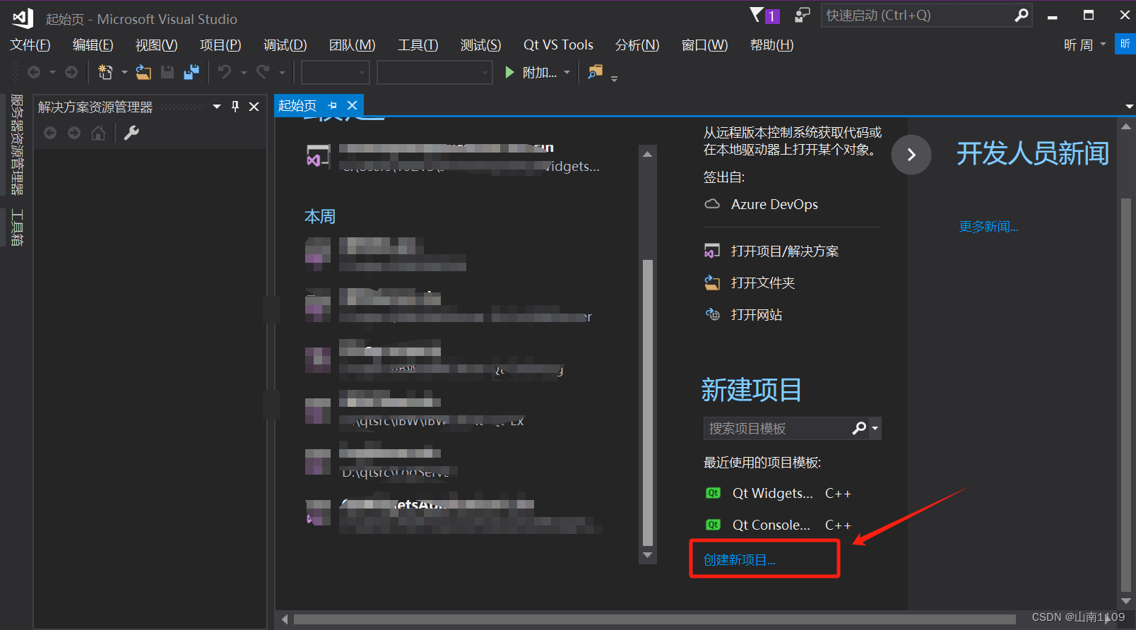Click the Open Folder icon
This screenshot has height=630, width=1136.
[712, 283]
